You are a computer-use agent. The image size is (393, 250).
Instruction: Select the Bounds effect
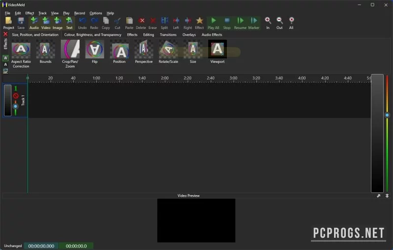[45, 52]
